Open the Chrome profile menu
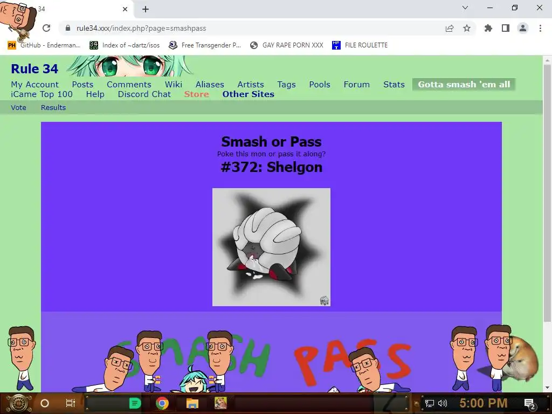This screenshot has height=414, width=552. (x=523, y=28)
